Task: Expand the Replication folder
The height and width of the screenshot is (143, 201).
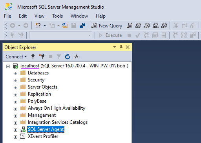Action: pyautogui.click(x=15, y=94)
